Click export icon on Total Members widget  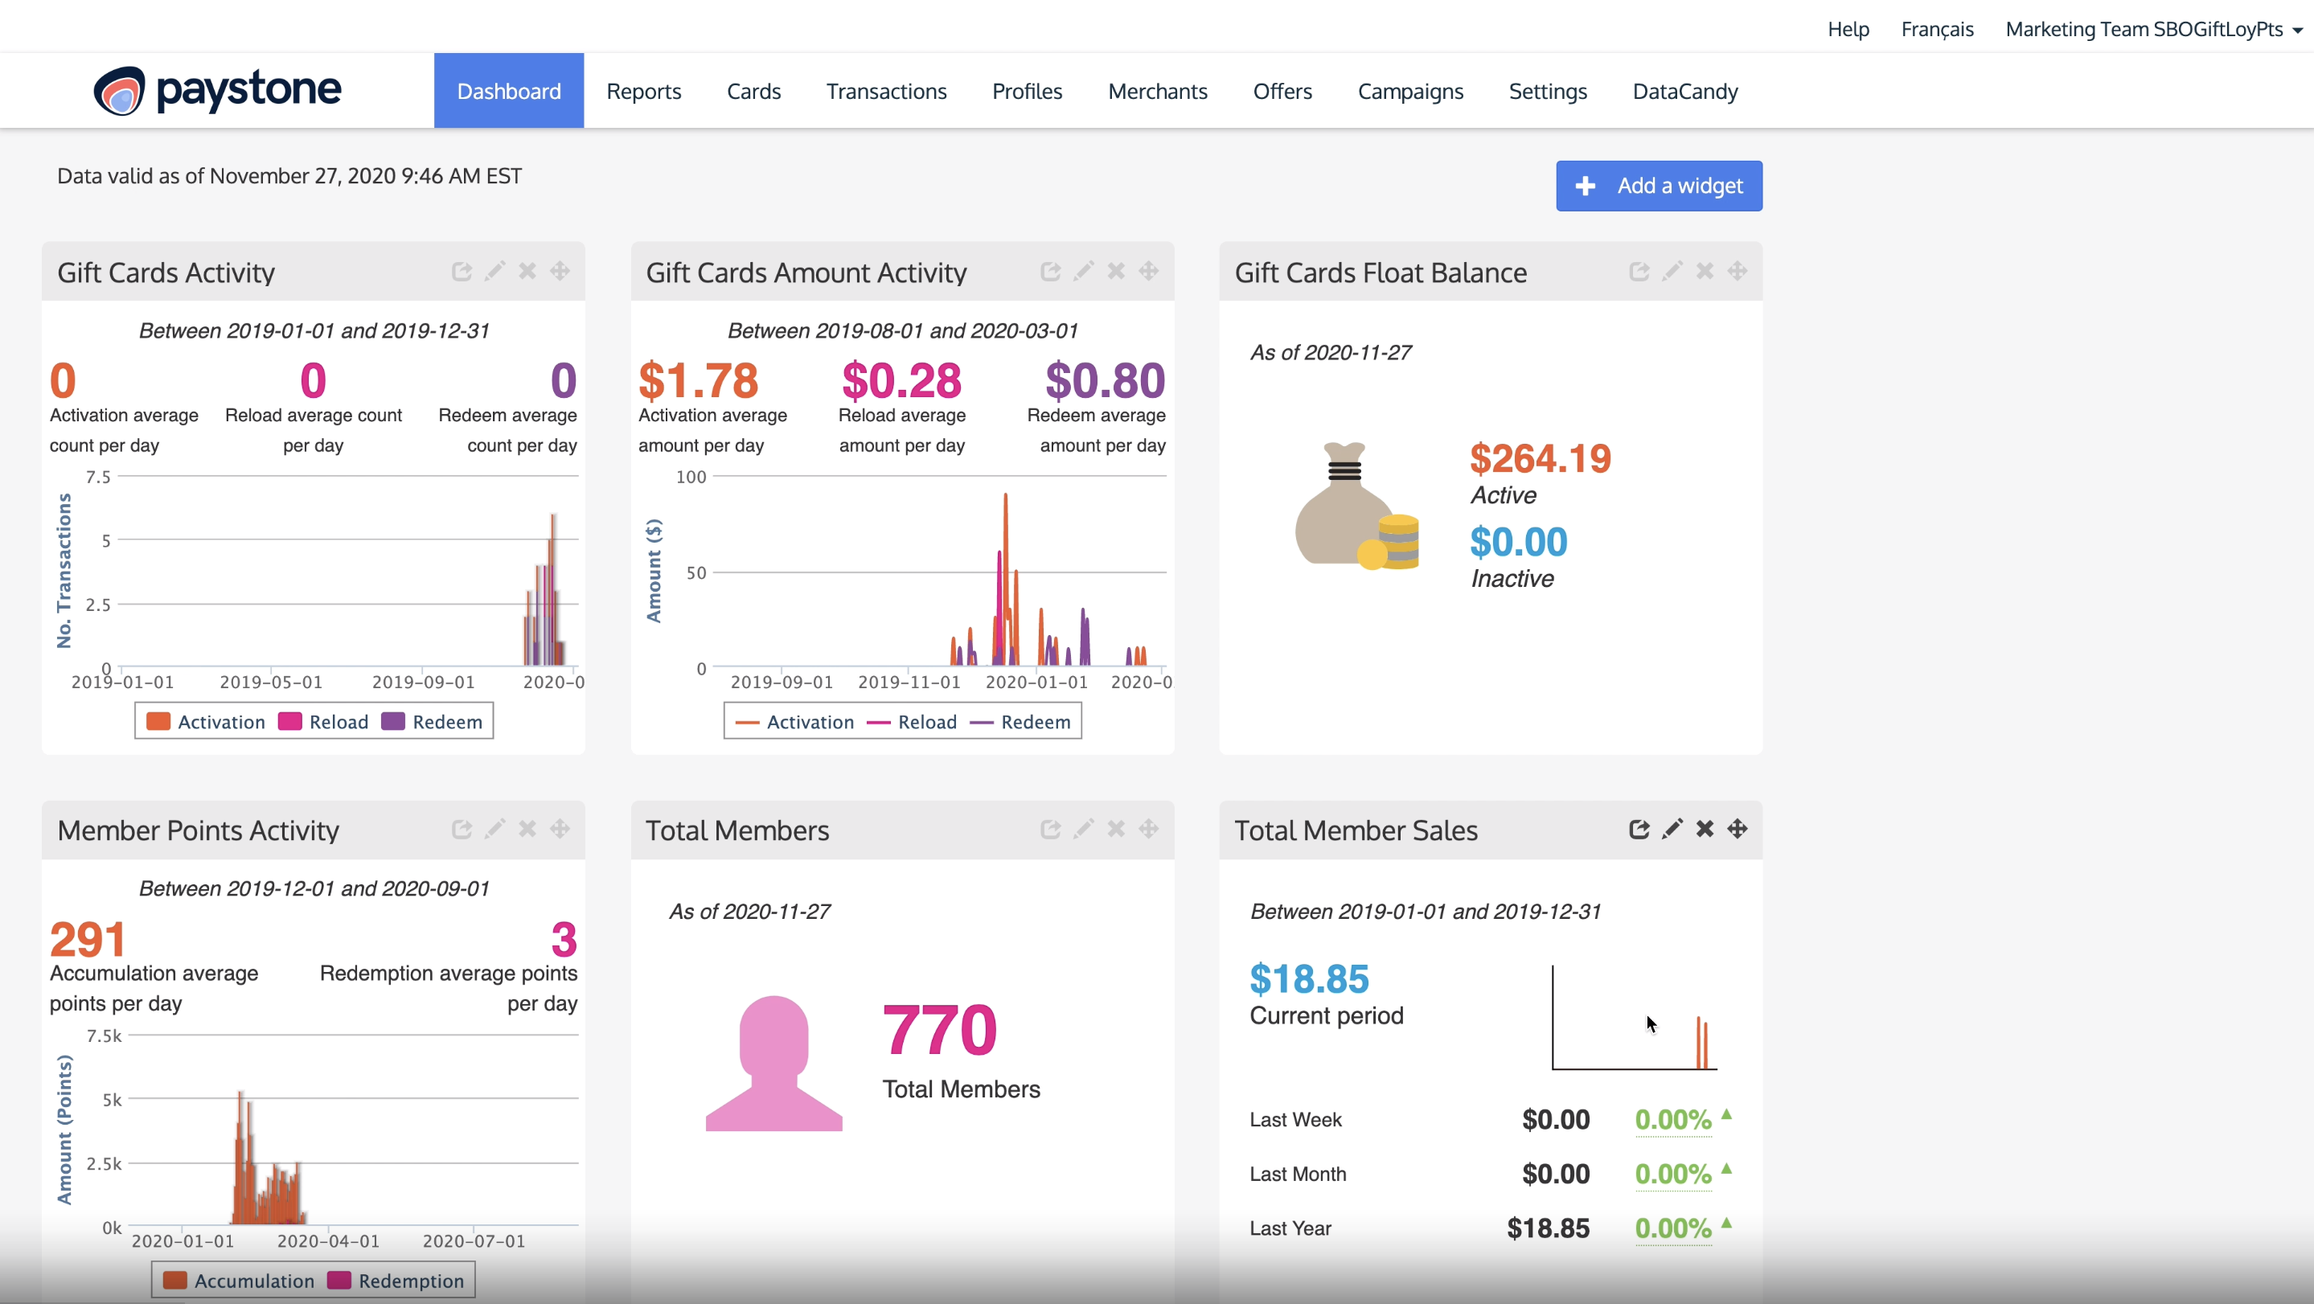click(x=1050, y=829)
